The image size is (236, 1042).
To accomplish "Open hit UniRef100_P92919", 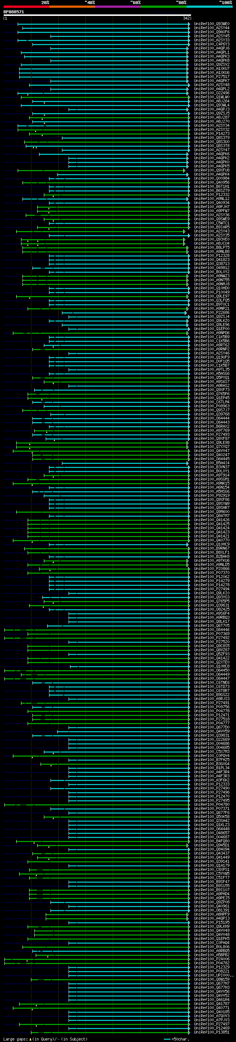I will [x=212, y=496].
